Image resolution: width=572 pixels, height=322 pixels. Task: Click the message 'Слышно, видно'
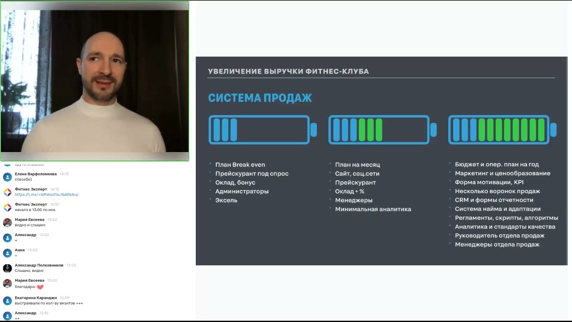click(x=29, y=271)
